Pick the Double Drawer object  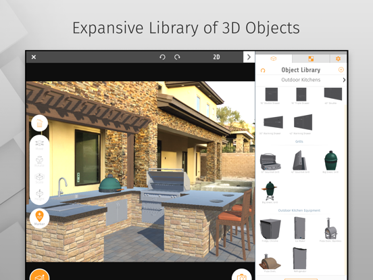coord(272,96)
